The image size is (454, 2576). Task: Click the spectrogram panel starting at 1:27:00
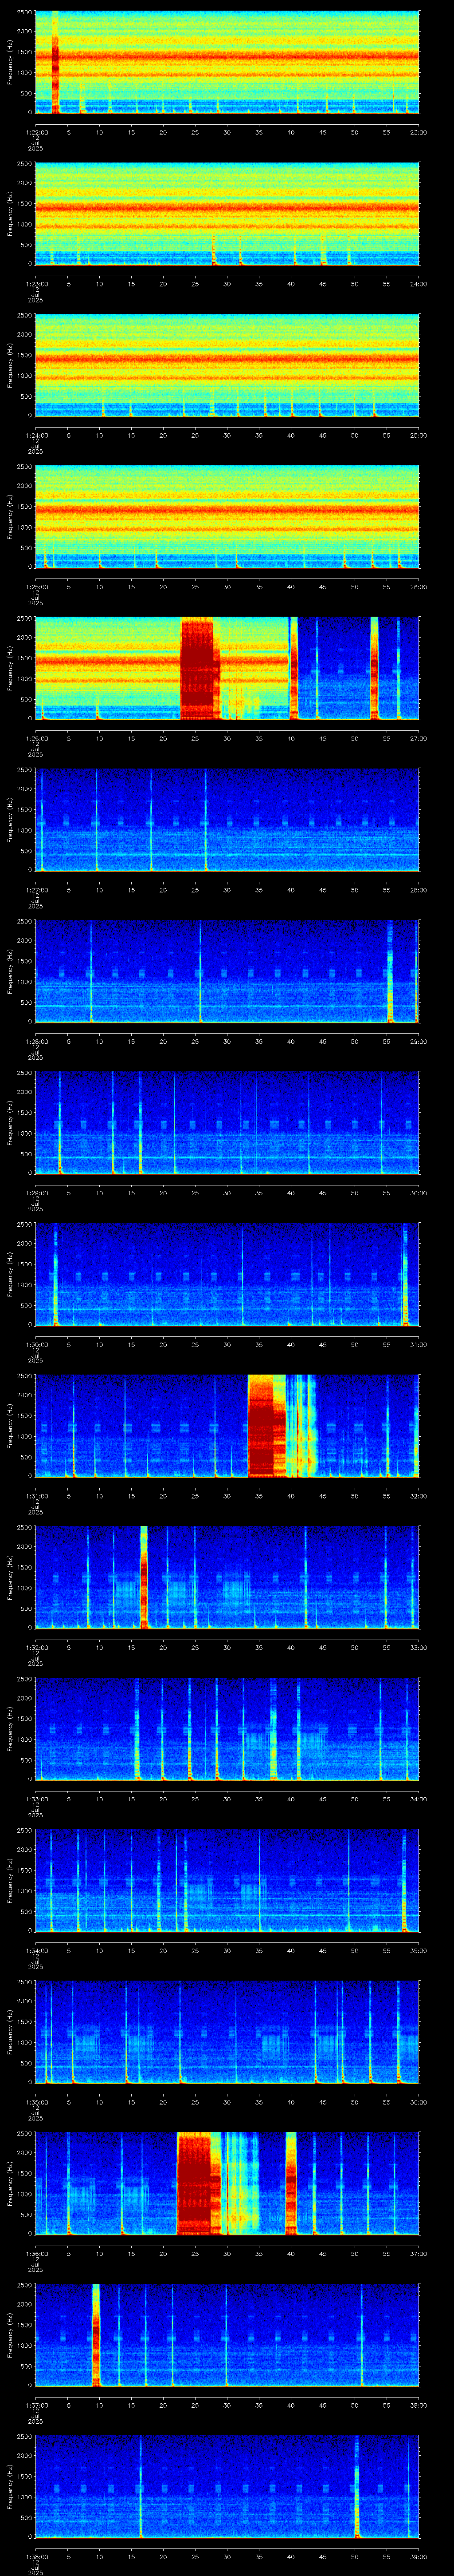pos(227,820)
